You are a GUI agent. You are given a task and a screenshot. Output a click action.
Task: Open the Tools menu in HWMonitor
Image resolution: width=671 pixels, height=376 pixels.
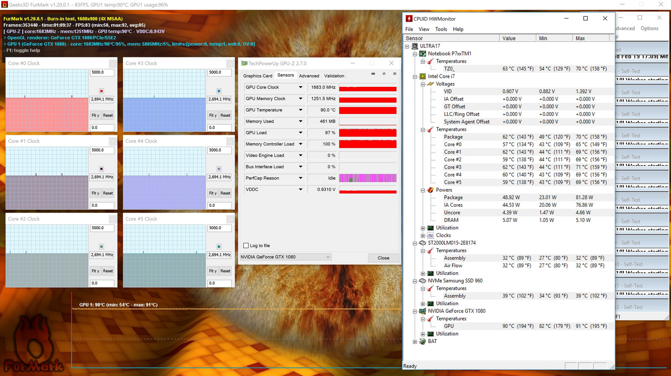pos(441,29)
